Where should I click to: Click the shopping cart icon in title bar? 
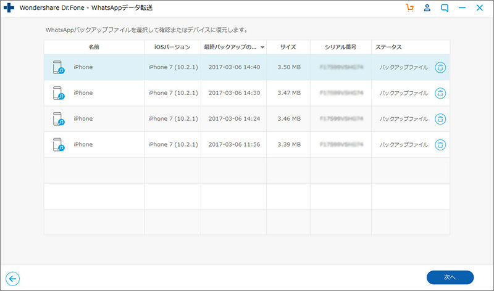[409, 8]
